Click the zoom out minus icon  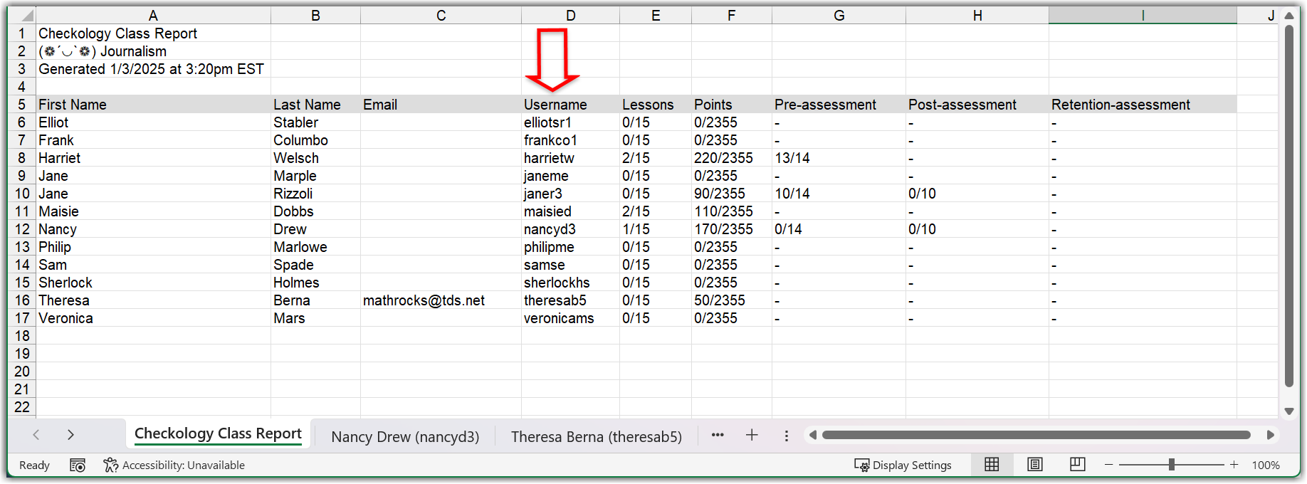click(1108, 465)
